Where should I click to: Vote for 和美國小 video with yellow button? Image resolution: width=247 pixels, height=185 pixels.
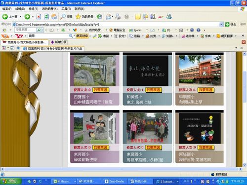[x=153, y=90]
